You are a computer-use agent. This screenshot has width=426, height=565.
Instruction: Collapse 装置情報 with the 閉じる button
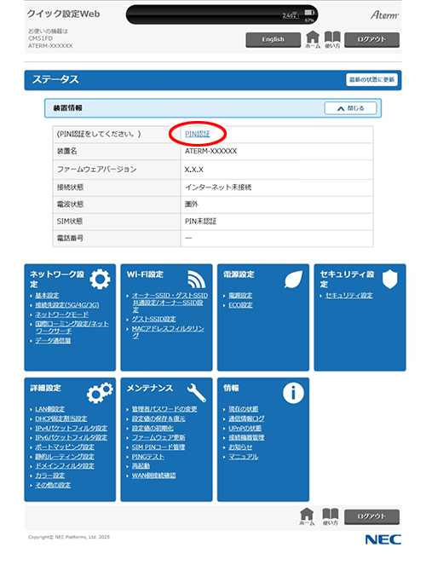click(350, 108)
